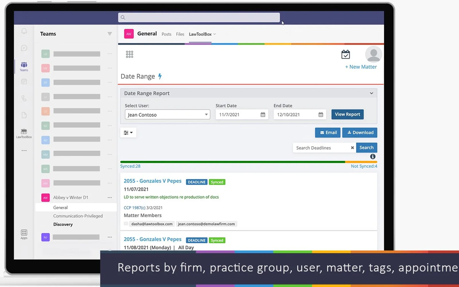Image resolution: width=459 pixels, height=287 pixels.
Task: Clear the Search Deadlines field
Action: pyautogui.click(x=352, y=148)
